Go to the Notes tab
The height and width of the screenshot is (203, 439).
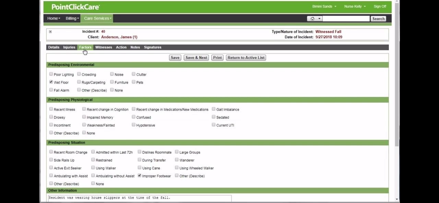[135, 47]
